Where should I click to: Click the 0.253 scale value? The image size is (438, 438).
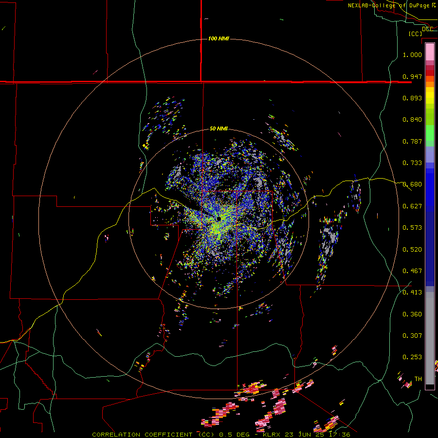412,357
